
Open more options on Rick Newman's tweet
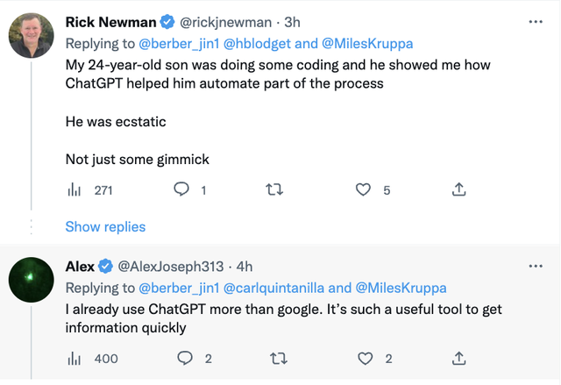click(536, 21)
